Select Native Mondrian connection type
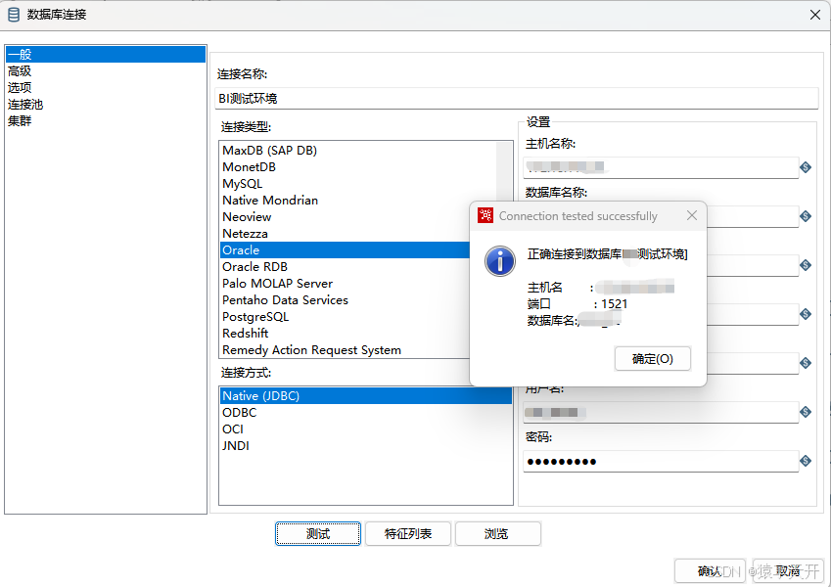This screenshot has height=587, width=831. point(358,201)
